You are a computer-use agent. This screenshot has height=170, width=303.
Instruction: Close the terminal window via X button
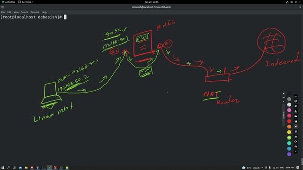300,7
